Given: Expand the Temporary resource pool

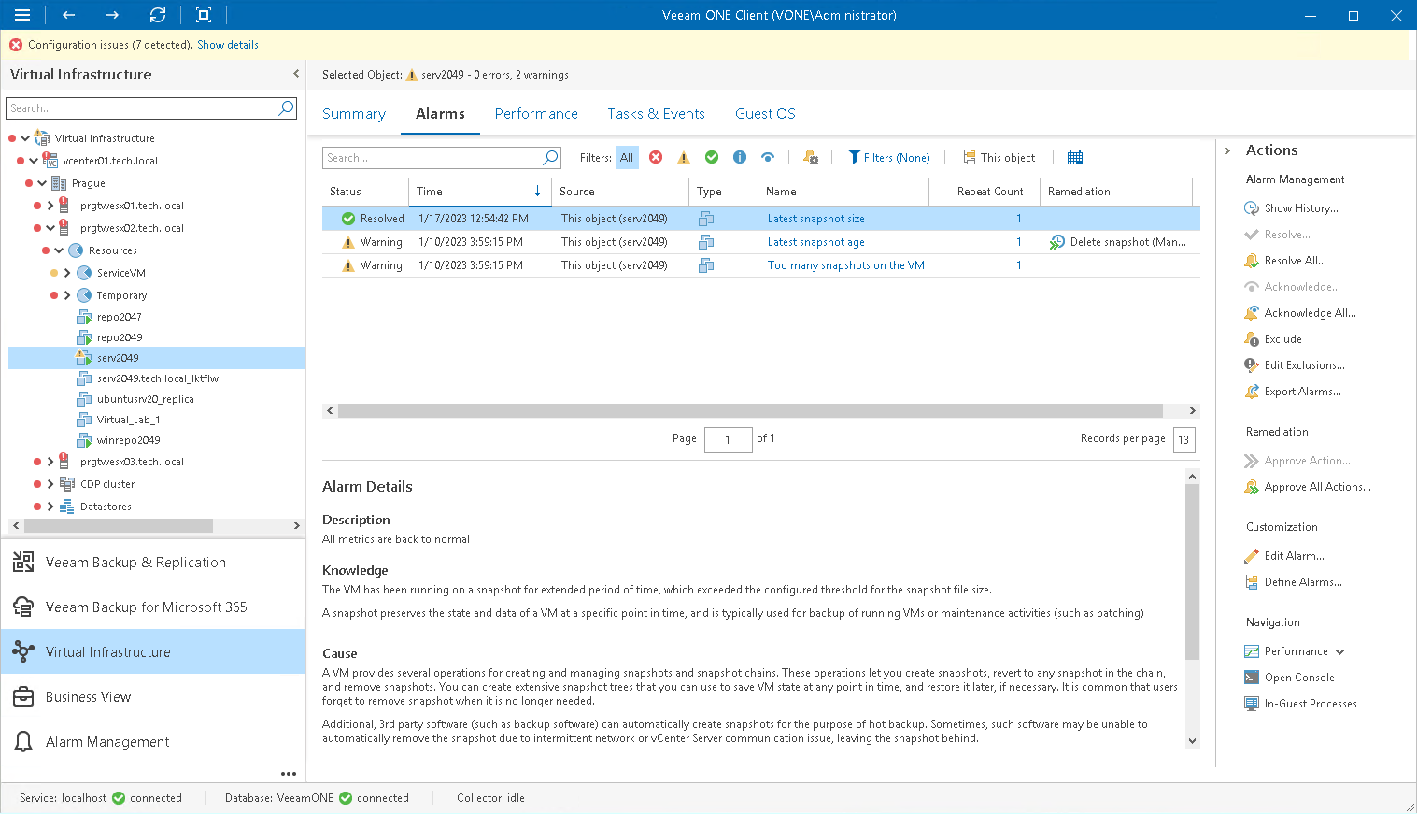Looking at the screenshot, I should pos(67,295).
